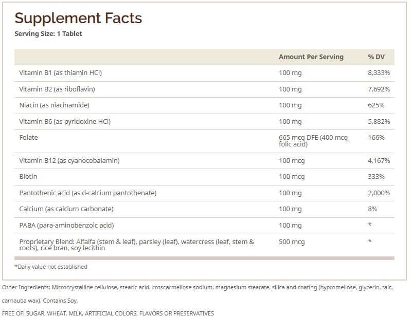Select the Vitamin B12 (as cyanocobalamin) label

(69, 161)
